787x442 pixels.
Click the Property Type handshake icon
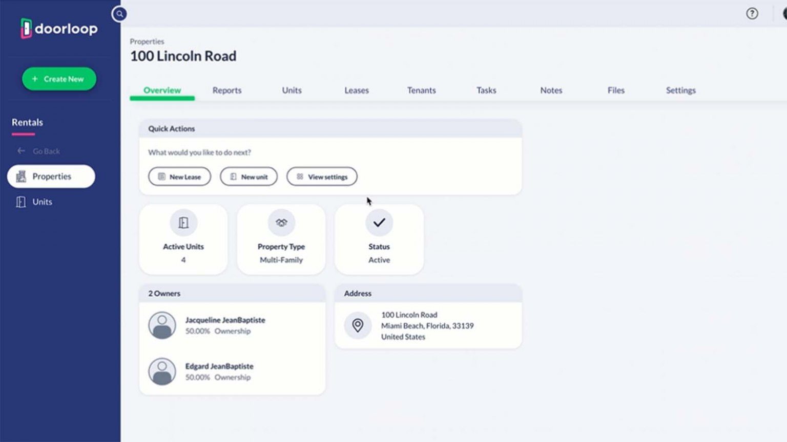pos(281,223)
